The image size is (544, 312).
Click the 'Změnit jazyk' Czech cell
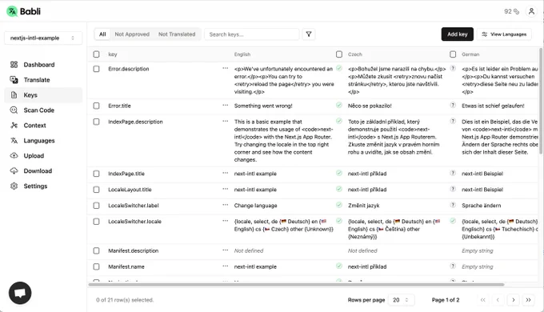[x=363, y=206]
